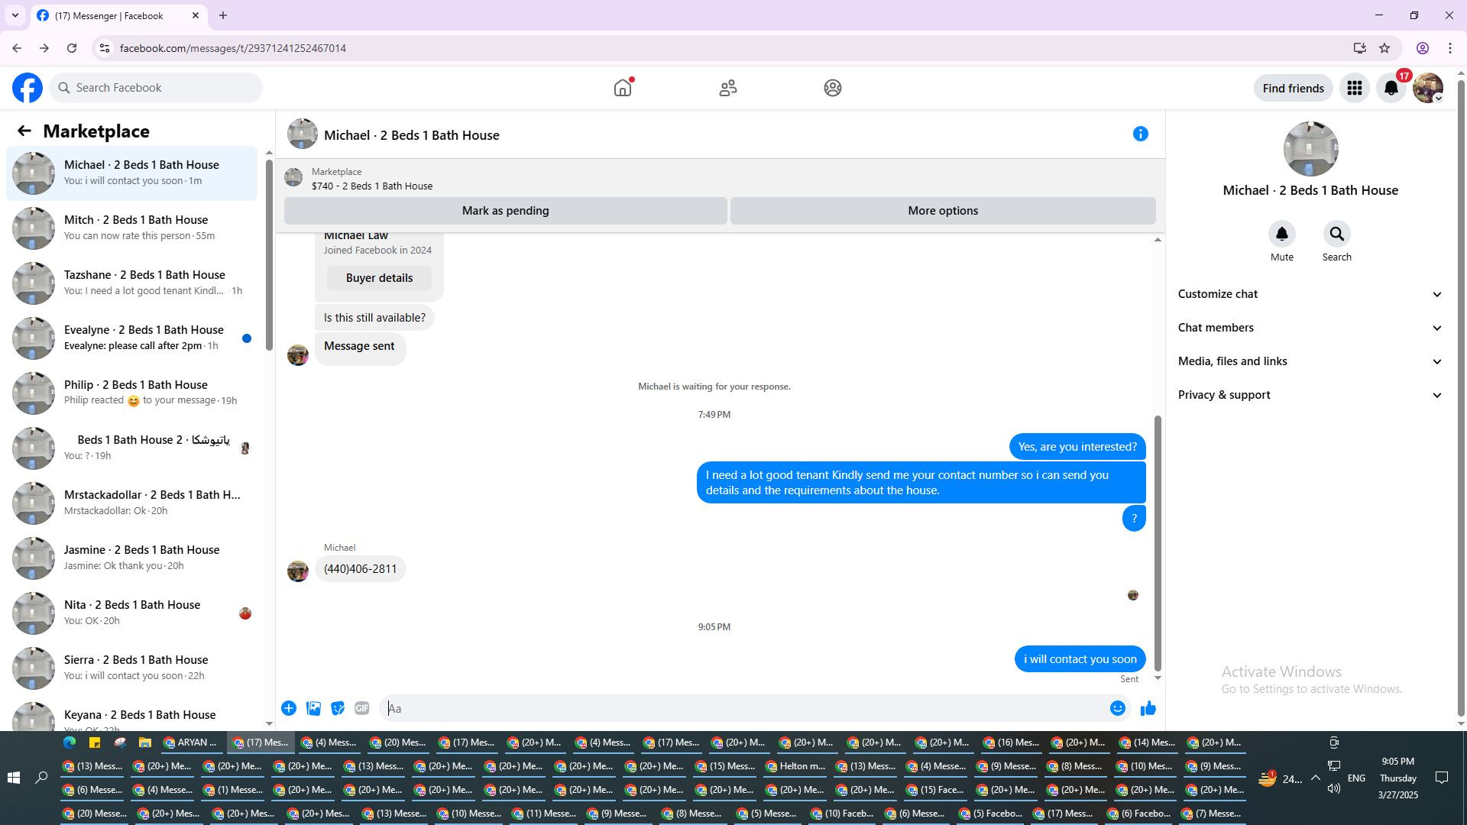
Task: Open Groups icon in top navigation
Action: [833, 88]
